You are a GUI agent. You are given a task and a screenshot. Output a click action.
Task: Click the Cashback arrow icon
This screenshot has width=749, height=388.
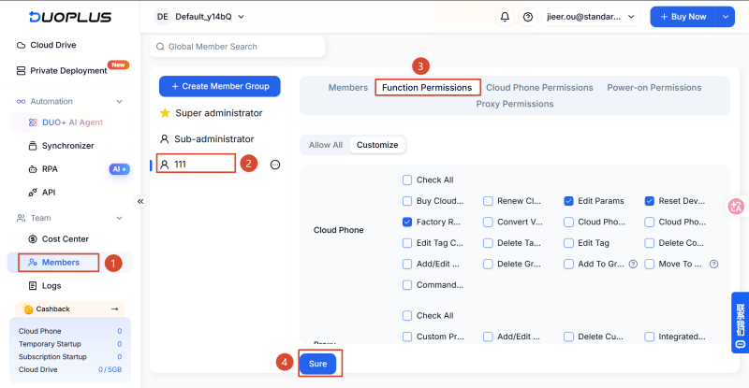click(114, 309)
